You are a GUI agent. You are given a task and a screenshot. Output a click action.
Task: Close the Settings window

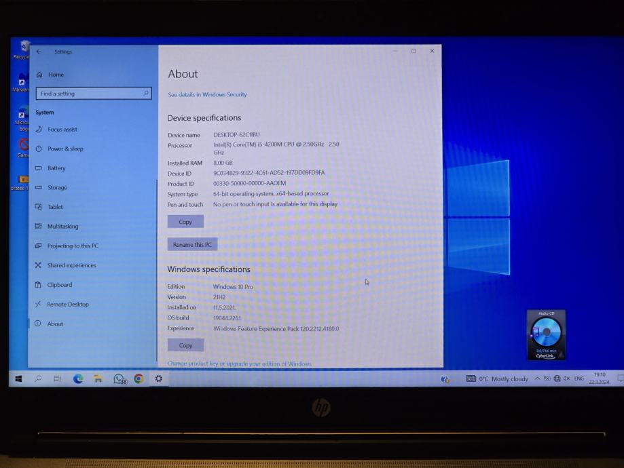pos(433,51)
